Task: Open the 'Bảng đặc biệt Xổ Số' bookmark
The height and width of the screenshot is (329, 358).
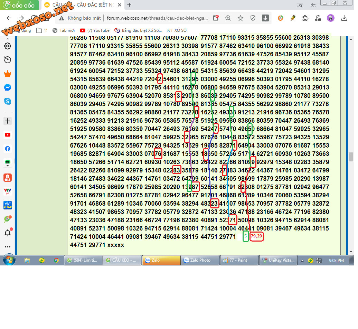Action: coord(138,30)
